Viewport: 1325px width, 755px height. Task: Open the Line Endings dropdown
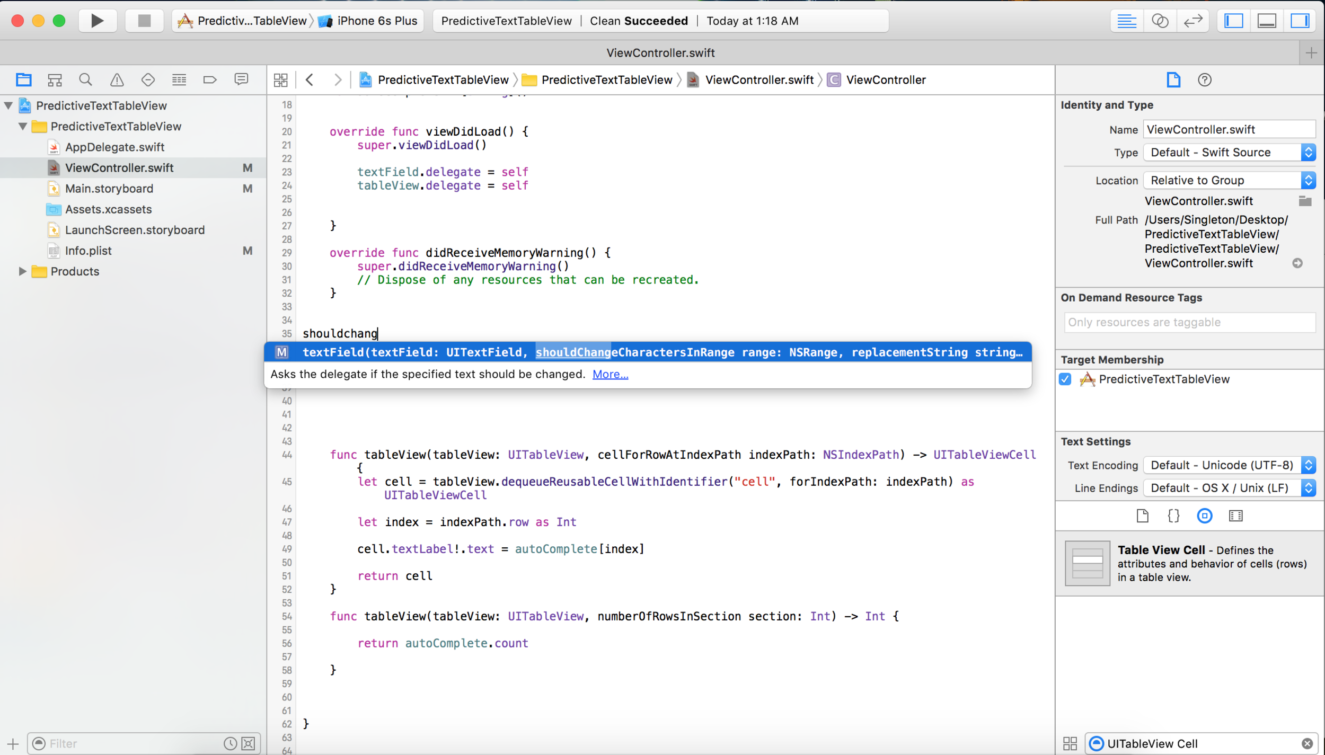[1229, 488]
